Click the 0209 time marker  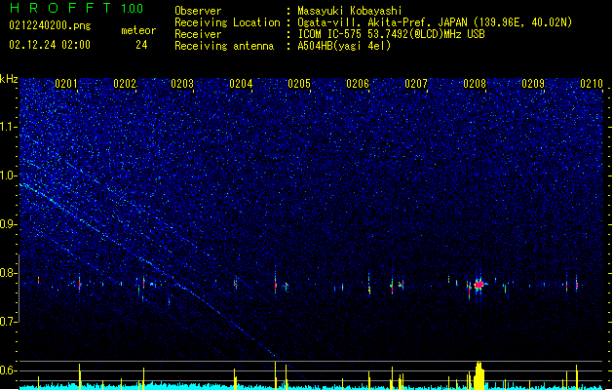(x=533, y=84)
